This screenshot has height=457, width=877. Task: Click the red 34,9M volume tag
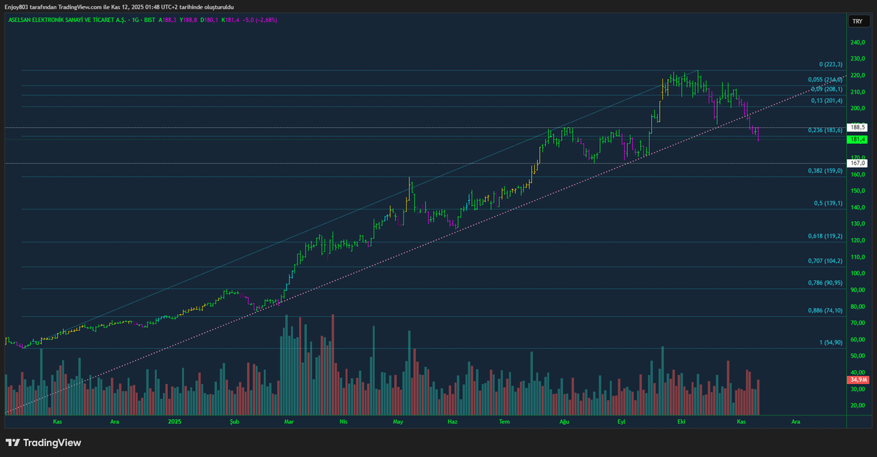(x=857, y=380)
